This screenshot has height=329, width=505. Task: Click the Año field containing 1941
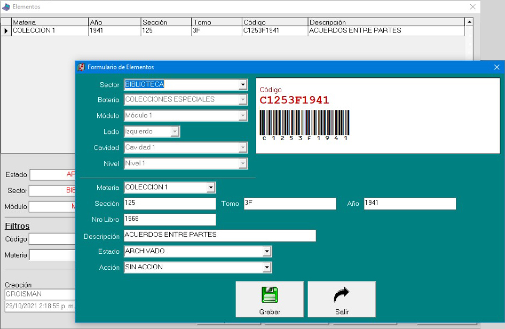coord(410,204)
